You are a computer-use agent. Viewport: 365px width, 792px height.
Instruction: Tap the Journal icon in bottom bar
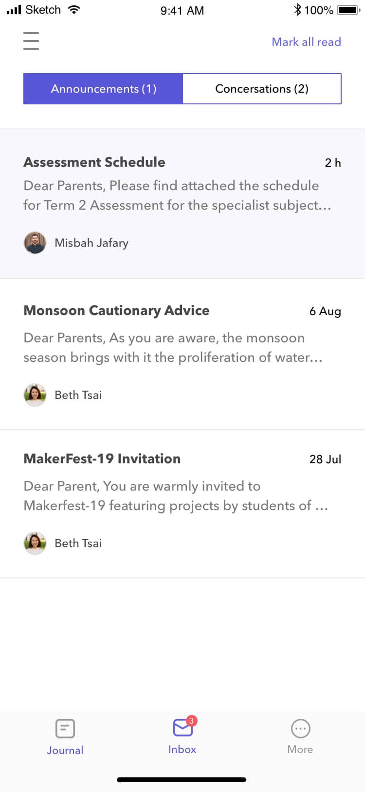click(65, 729)
